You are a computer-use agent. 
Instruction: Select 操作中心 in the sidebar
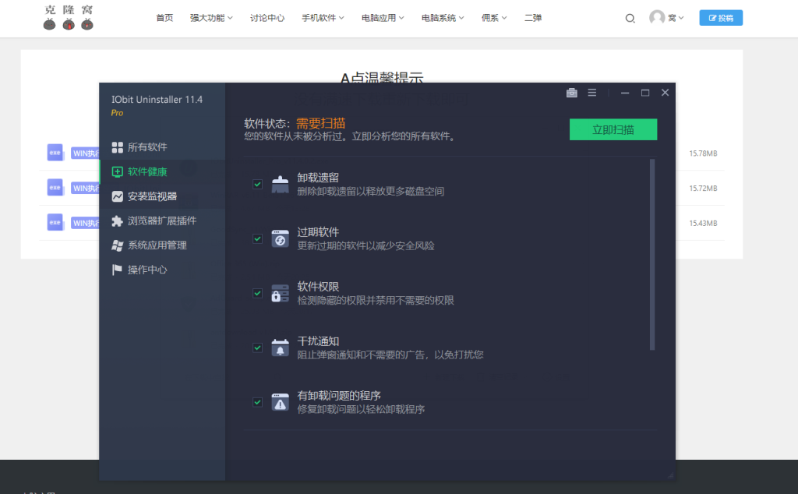coord(162,270)
